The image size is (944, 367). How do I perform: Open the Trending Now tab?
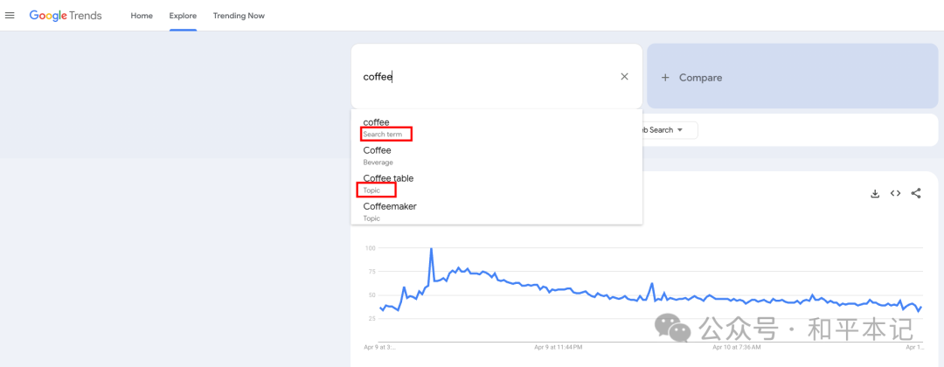239,16
